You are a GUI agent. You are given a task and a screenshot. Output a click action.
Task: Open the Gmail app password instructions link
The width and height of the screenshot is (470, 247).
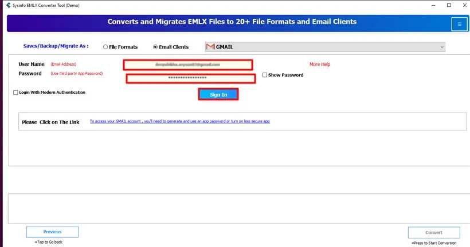click(180, 121)
